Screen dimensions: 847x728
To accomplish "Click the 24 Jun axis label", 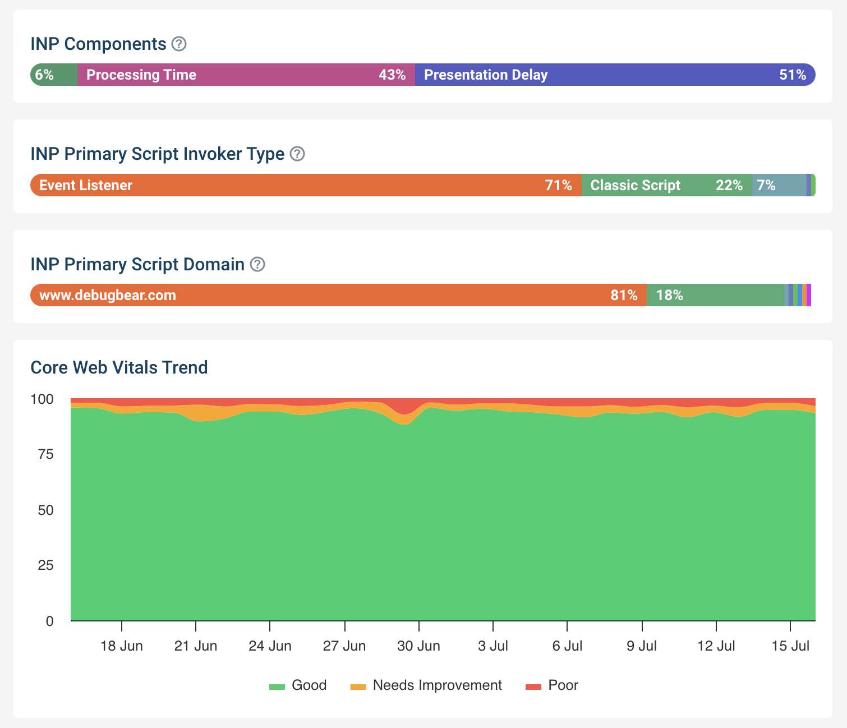I will pos(270,646).
